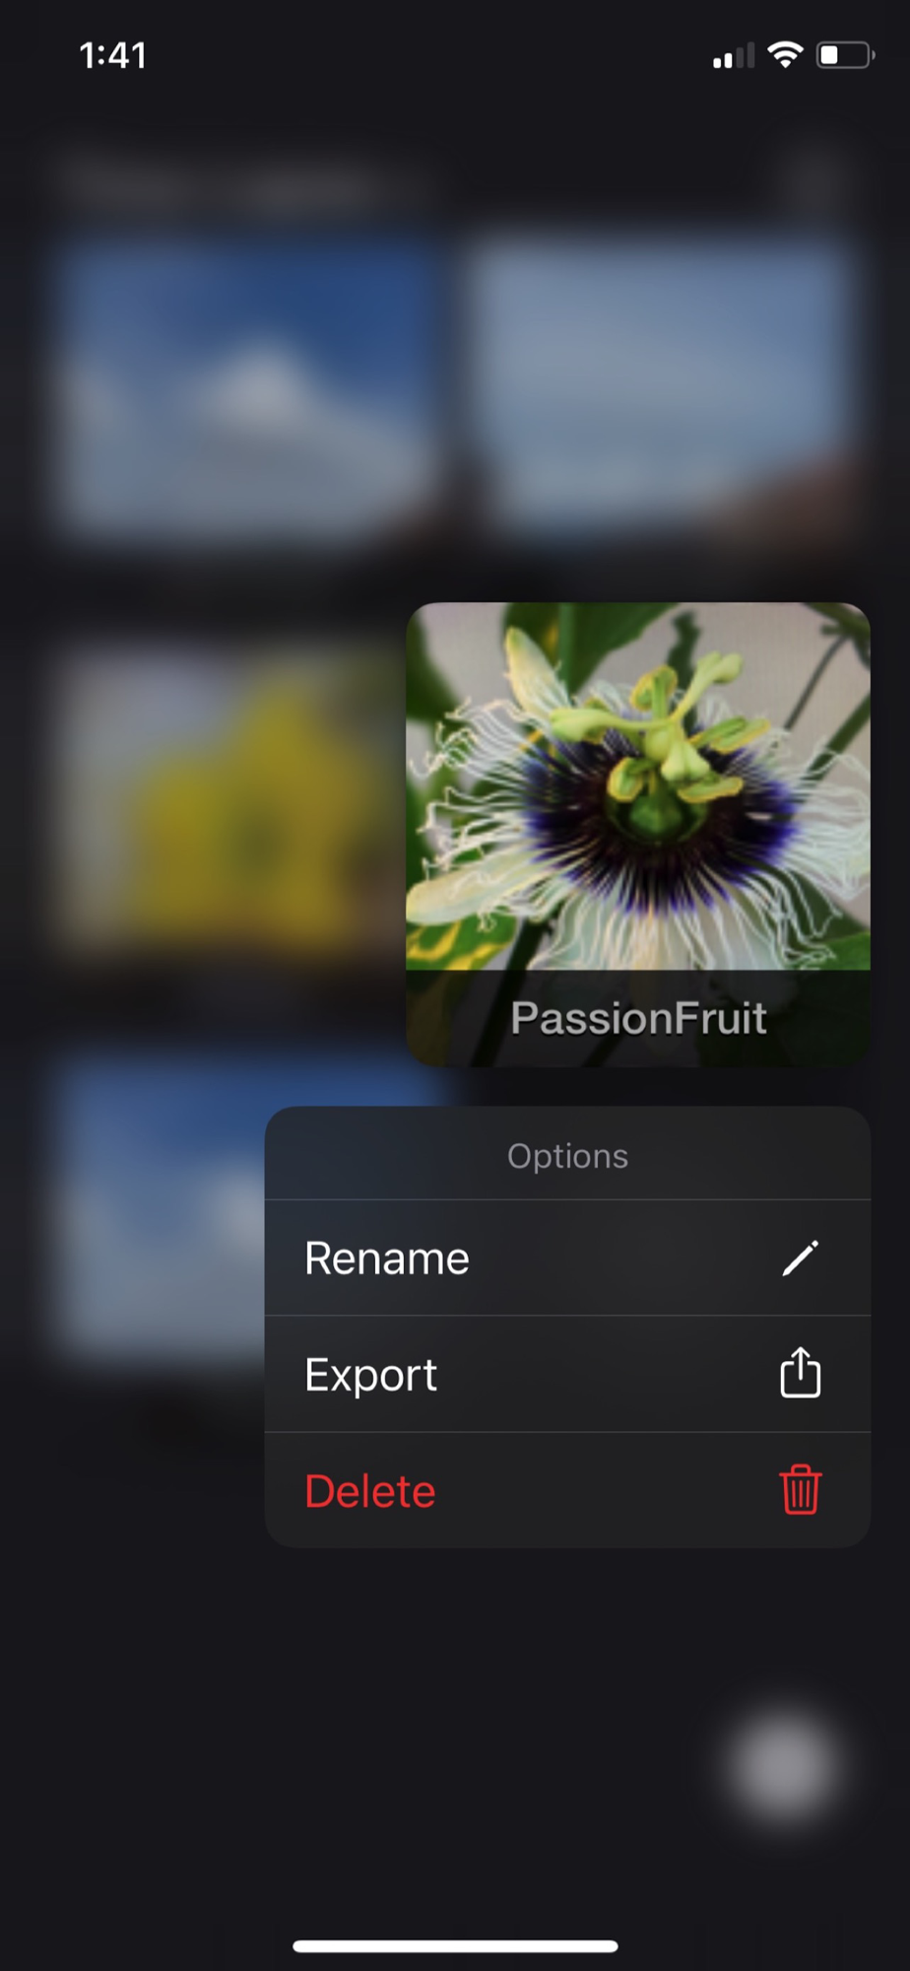Choose Delete from the Options menu

tap(567, 1490)
